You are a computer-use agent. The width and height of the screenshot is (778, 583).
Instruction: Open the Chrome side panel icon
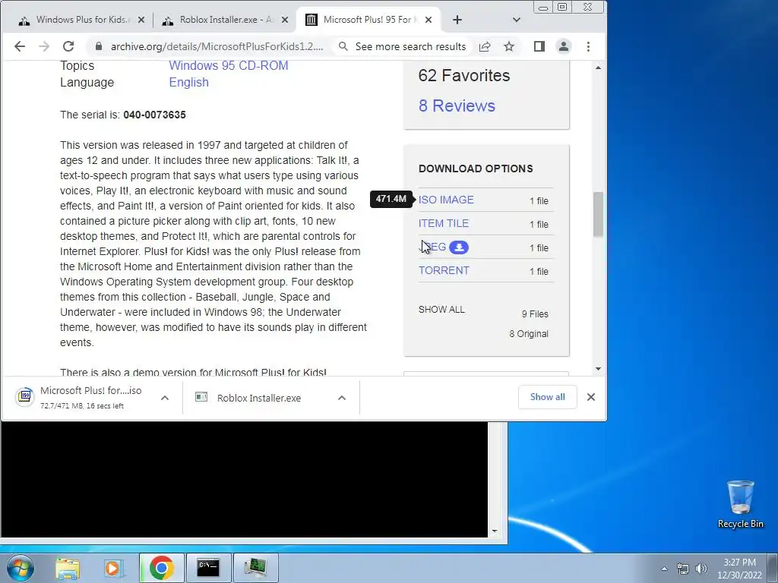click(x=539, y=46)
